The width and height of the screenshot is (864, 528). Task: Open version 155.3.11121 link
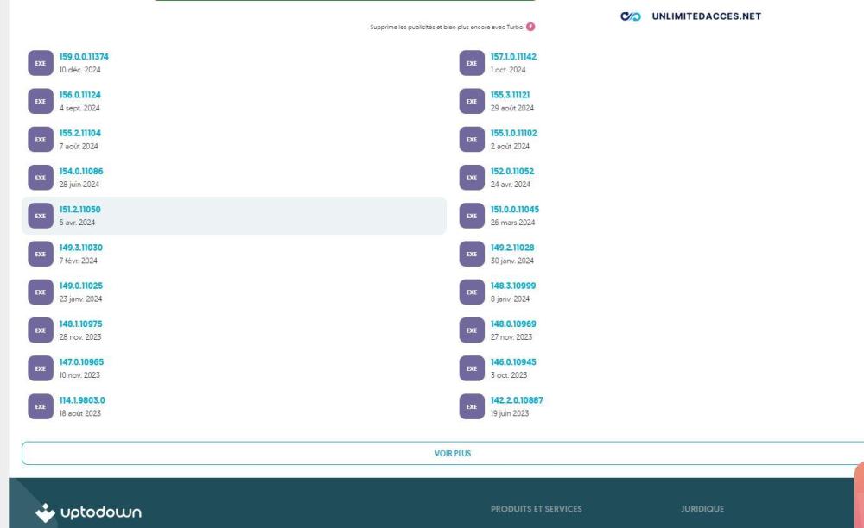pyautogui.click(x=511, y=95)
